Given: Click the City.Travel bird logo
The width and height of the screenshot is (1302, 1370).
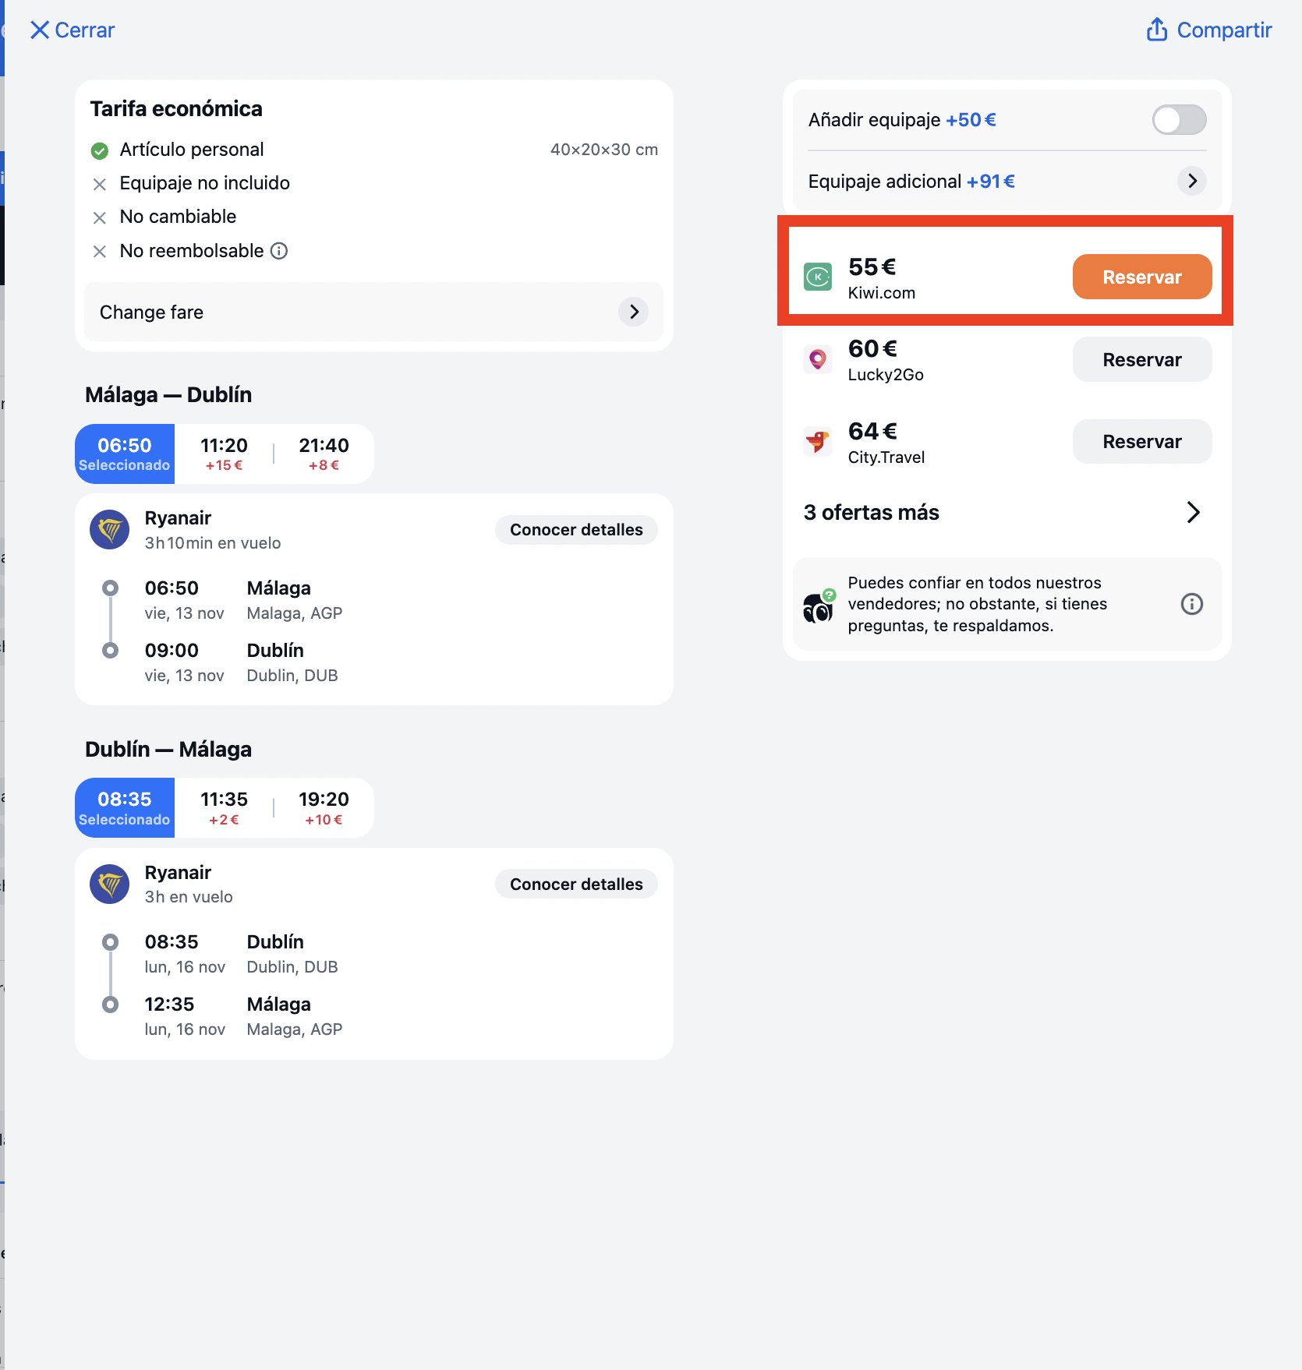Looking at the screenshot, I should click(x=818, y=441).
